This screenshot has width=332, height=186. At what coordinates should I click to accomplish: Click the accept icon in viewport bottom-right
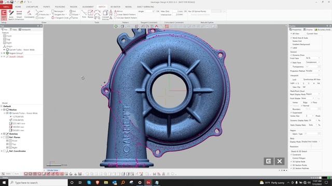point(269,161)
